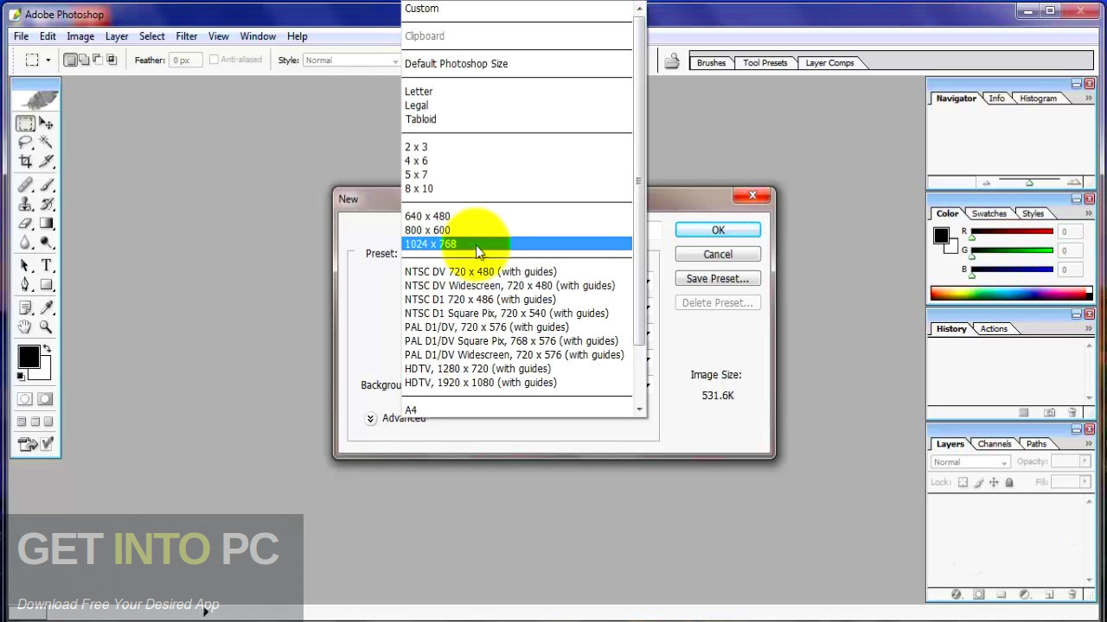
Task: Select the Dodge tool
Action: 46,242
